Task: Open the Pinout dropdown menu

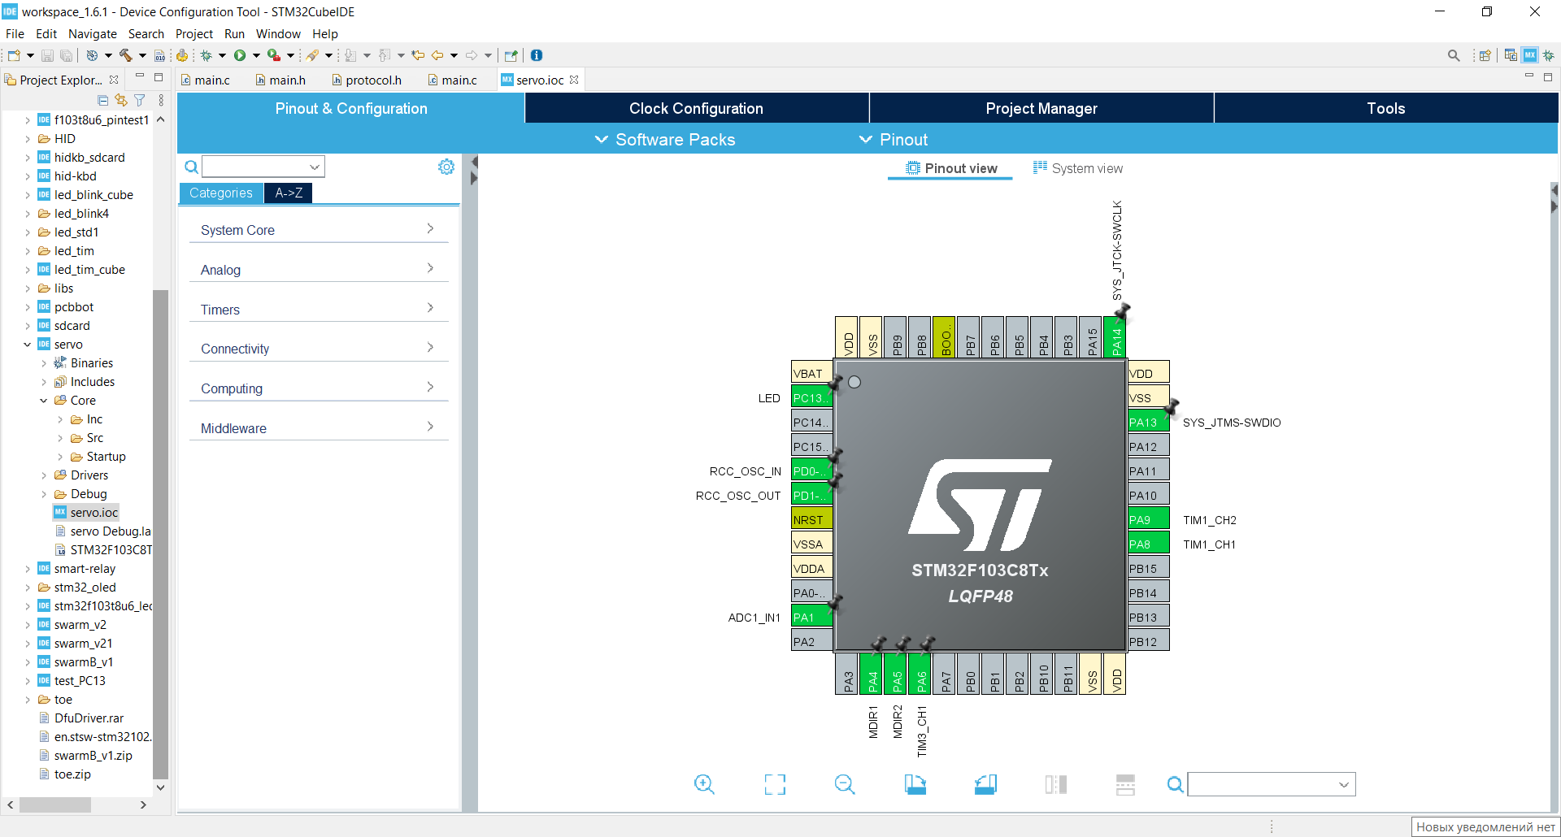Action: 894,140
